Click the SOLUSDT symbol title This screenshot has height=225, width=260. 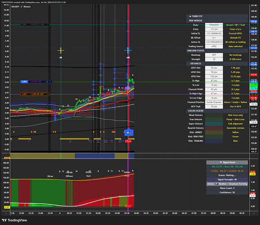click(x=21, y=7)
